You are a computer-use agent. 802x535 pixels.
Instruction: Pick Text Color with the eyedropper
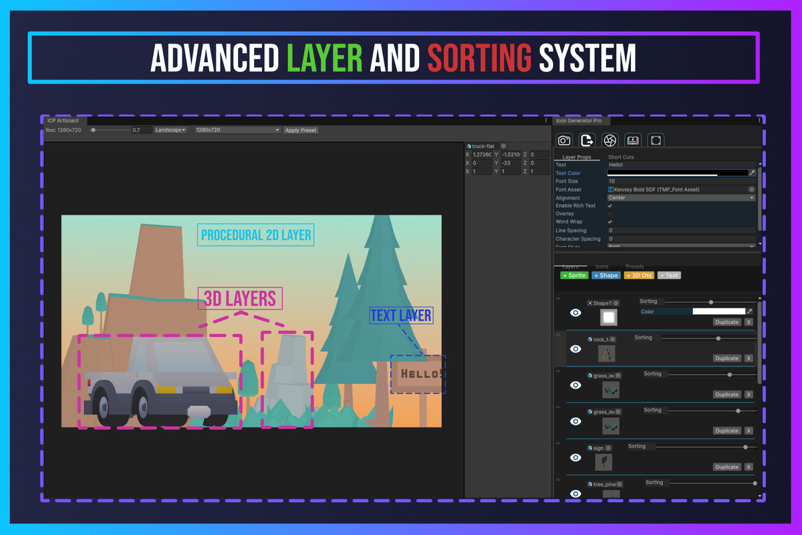point(751,173)
